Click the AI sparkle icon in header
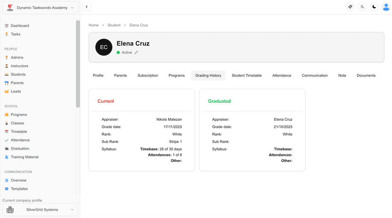The width and height of the screenshot is (392, 218). pos(350,7)
